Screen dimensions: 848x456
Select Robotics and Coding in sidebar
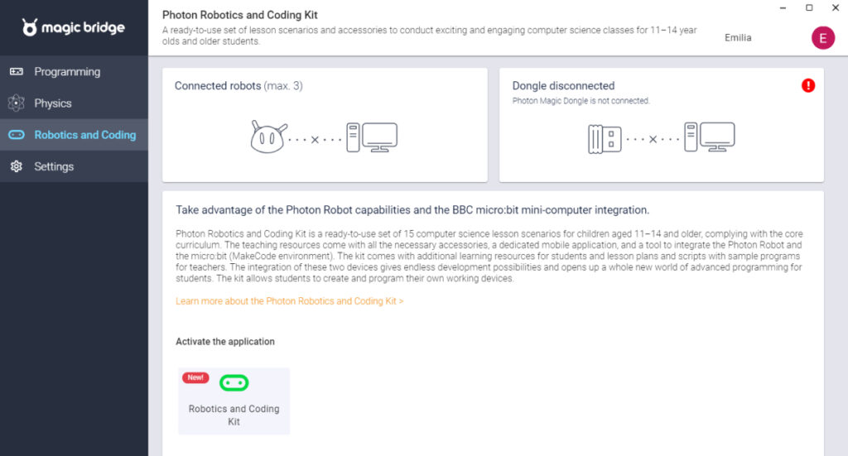point(84,135)
